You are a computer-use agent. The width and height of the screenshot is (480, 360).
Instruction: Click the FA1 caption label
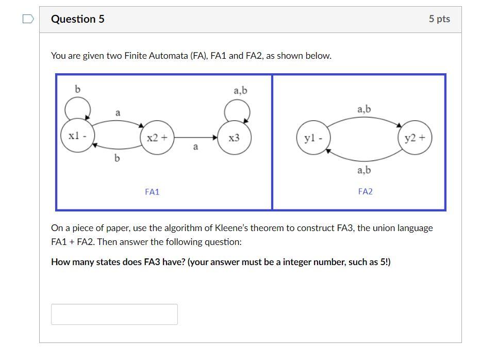pyautogui.click(x=152, y=191)
